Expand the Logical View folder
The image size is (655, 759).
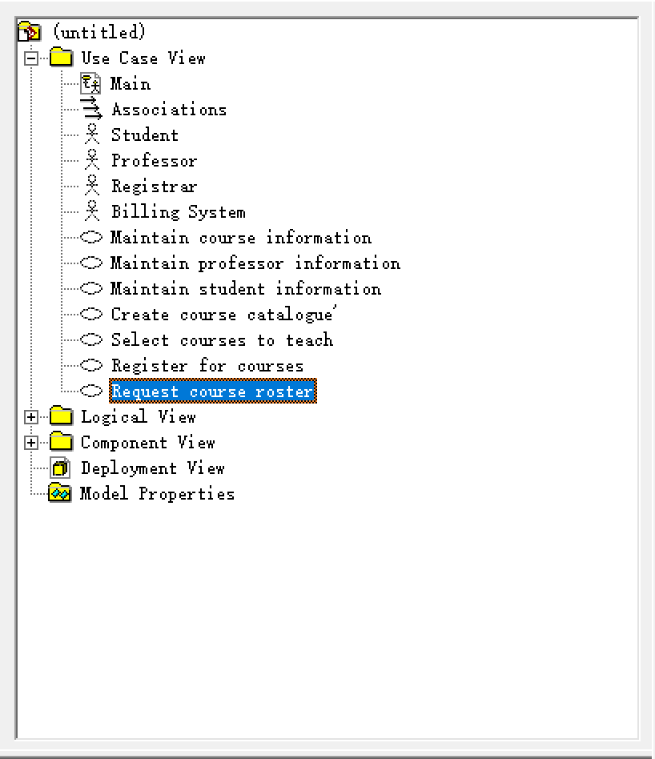31,417
